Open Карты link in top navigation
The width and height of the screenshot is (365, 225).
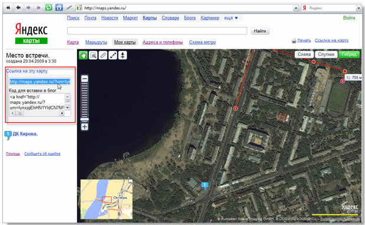[x=150, y=18]
